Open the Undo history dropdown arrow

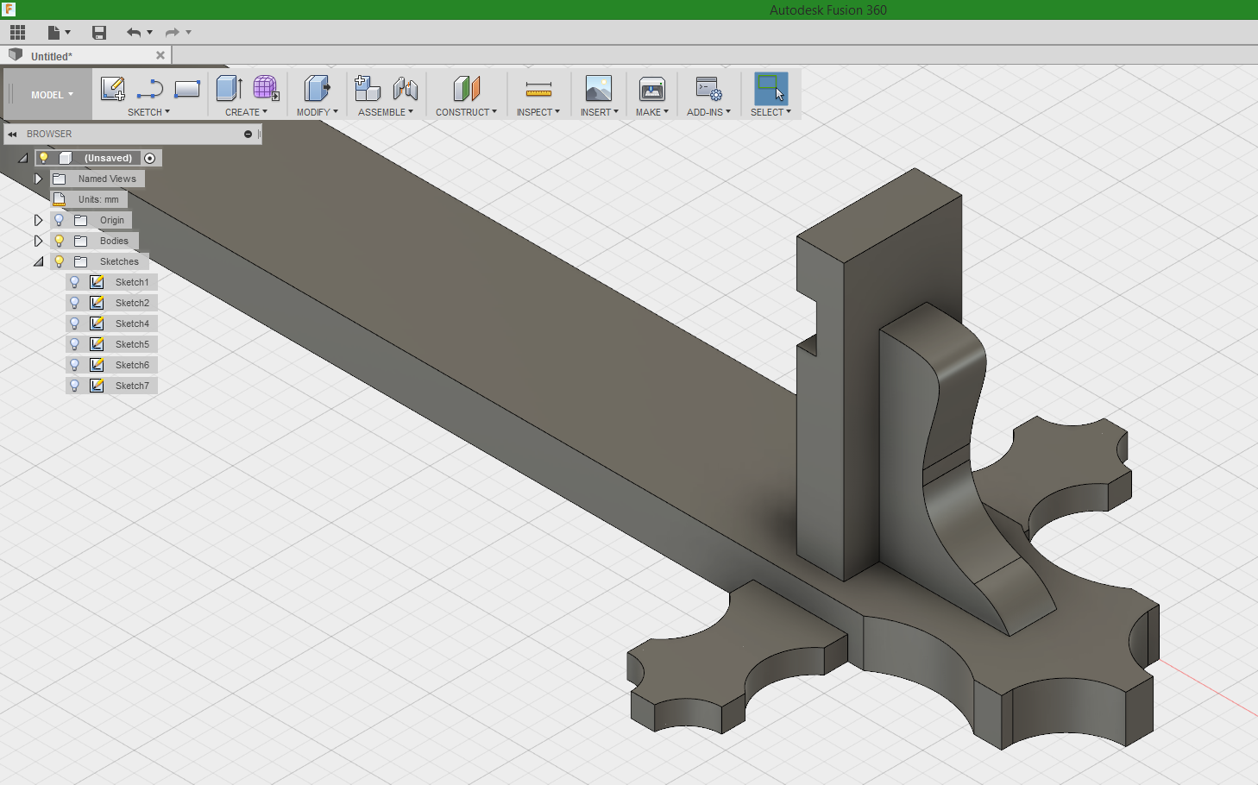tap(150, 33)
